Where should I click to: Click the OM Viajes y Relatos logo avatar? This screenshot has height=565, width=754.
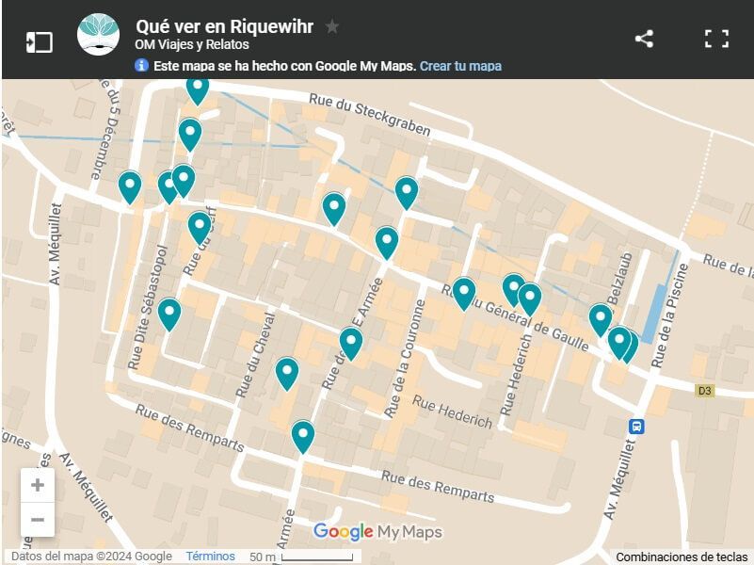(x=98, y=35)
